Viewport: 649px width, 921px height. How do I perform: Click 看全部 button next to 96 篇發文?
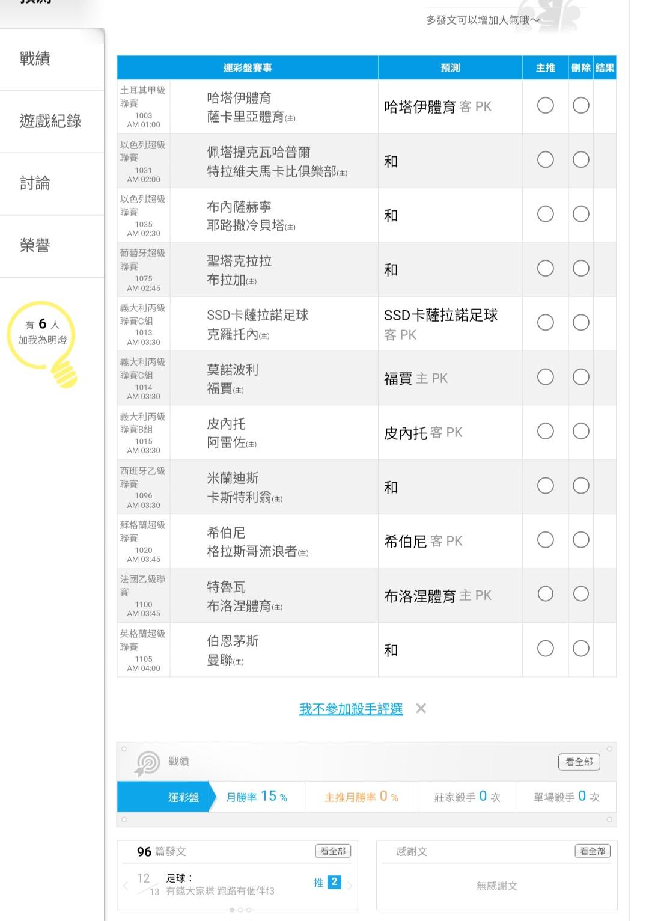(x=333, y=851)
